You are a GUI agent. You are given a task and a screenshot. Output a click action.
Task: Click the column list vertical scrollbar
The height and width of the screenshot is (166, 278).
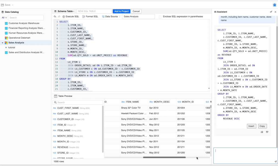103,129
